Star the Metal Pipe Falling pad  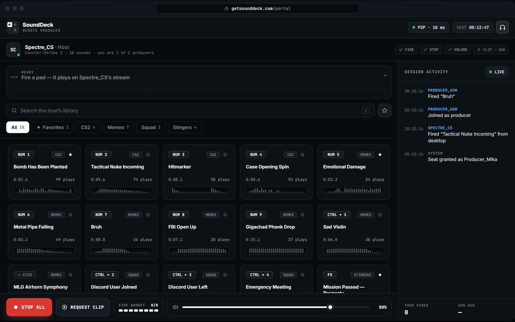(x=70, y=215)
